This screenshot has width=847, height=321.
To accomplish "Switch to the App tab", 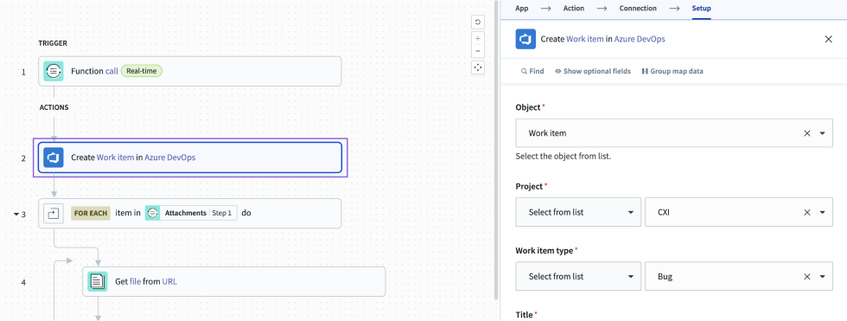I will [522, 8].
